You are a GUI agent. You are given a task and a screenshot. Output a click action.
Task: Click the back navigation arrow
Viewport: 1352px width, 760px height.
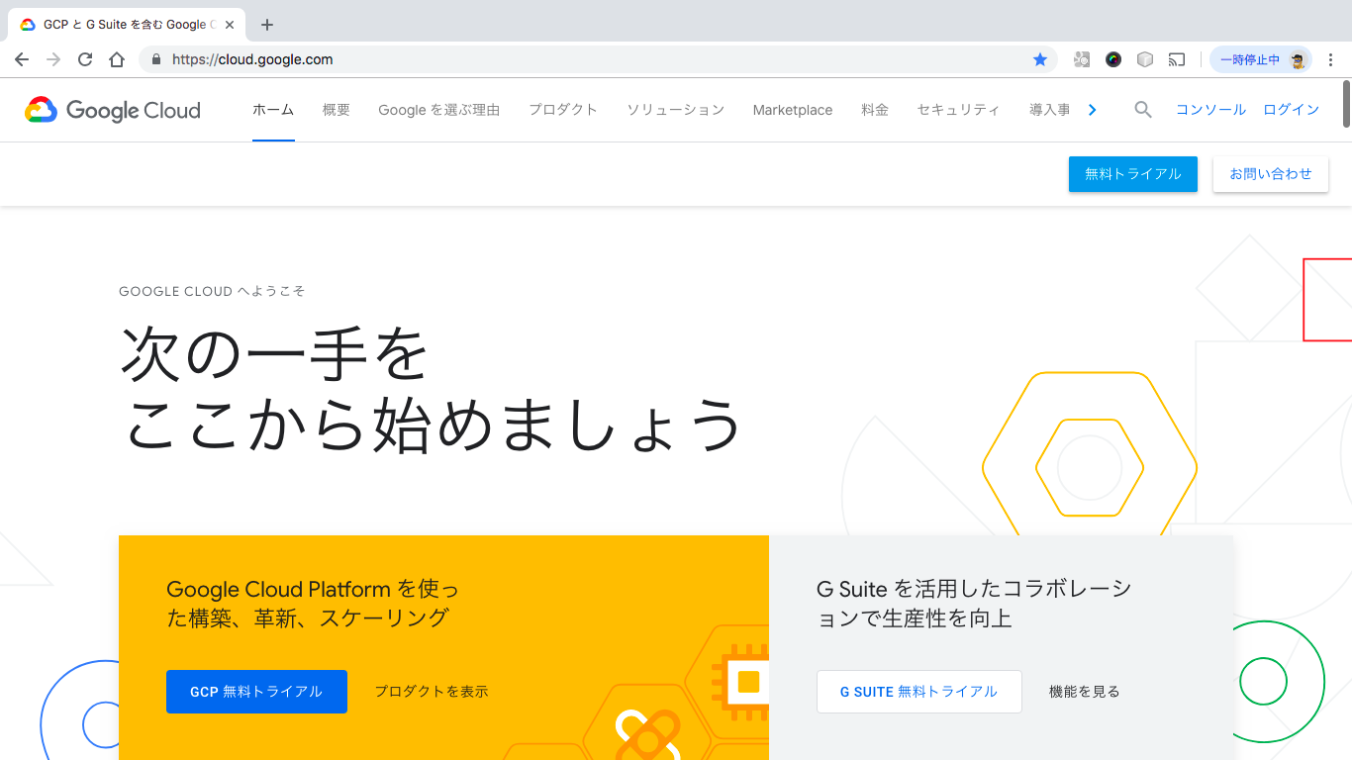pos(21,59)
